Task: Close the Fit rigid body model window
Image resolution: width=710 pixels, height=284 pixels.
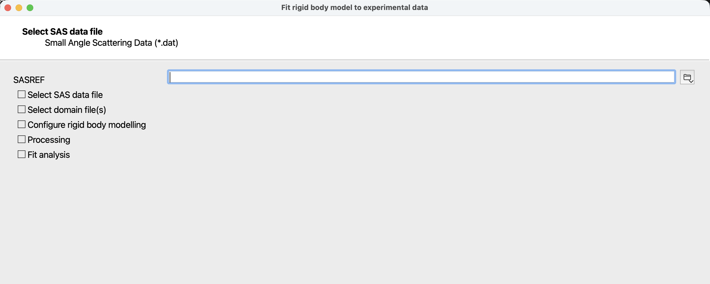Action: [x=8, y=8]
